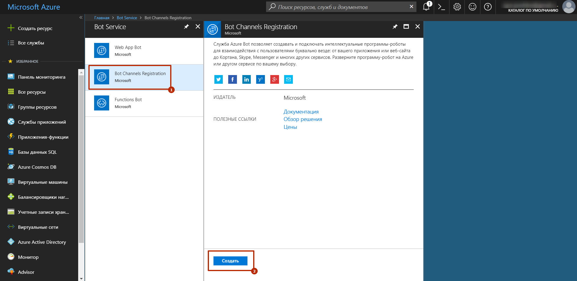Screen dimensions: 577x281
Task: Open Azure Active Directory
Action: point(42,242)
